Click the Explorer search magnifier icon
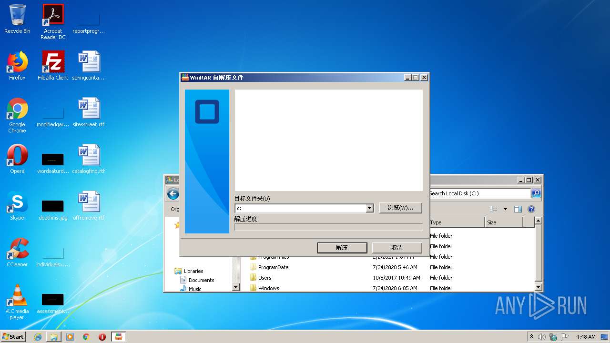Viewport: 610px width, 343px height. coord(536,193)
